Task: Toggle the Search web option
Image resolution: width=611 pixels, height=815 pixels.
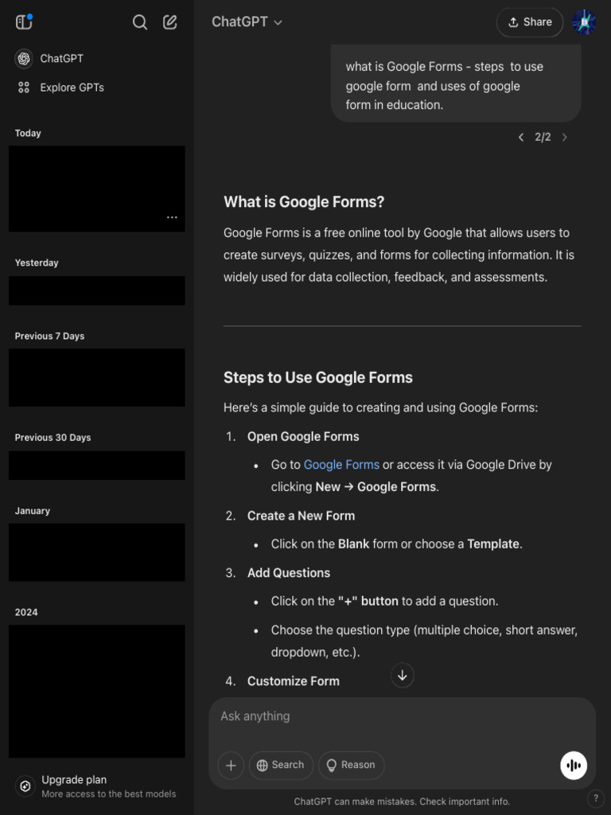Action: (281, 765)
